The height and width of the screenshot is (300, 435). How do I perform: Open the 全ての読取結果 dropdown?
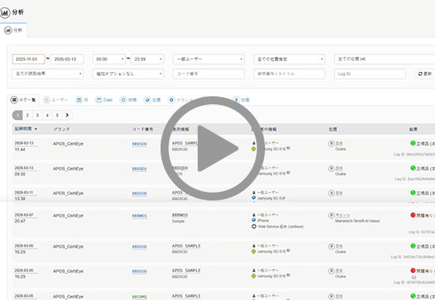tap(47, 73)
